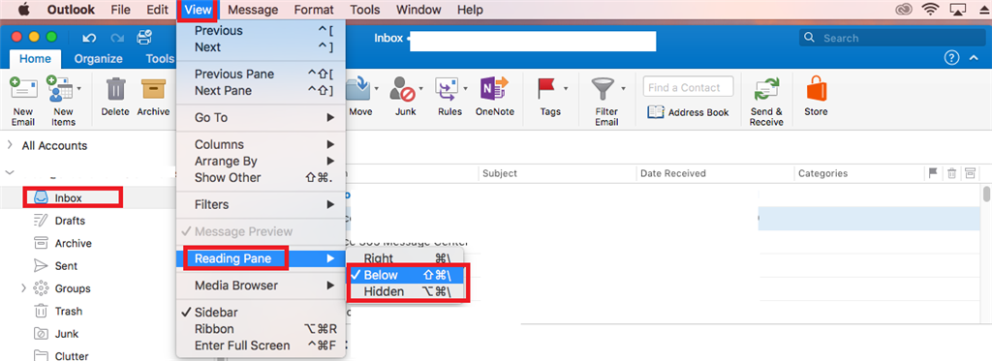Click the Delete trash icon in ribbon
The width and height of the screenshot is (992, 361).
pyautogui.click(x=115, y=89)
